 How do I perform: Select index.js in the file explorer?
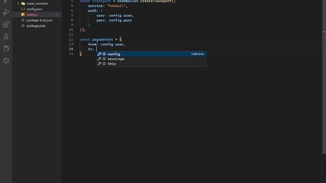[32, 15]
